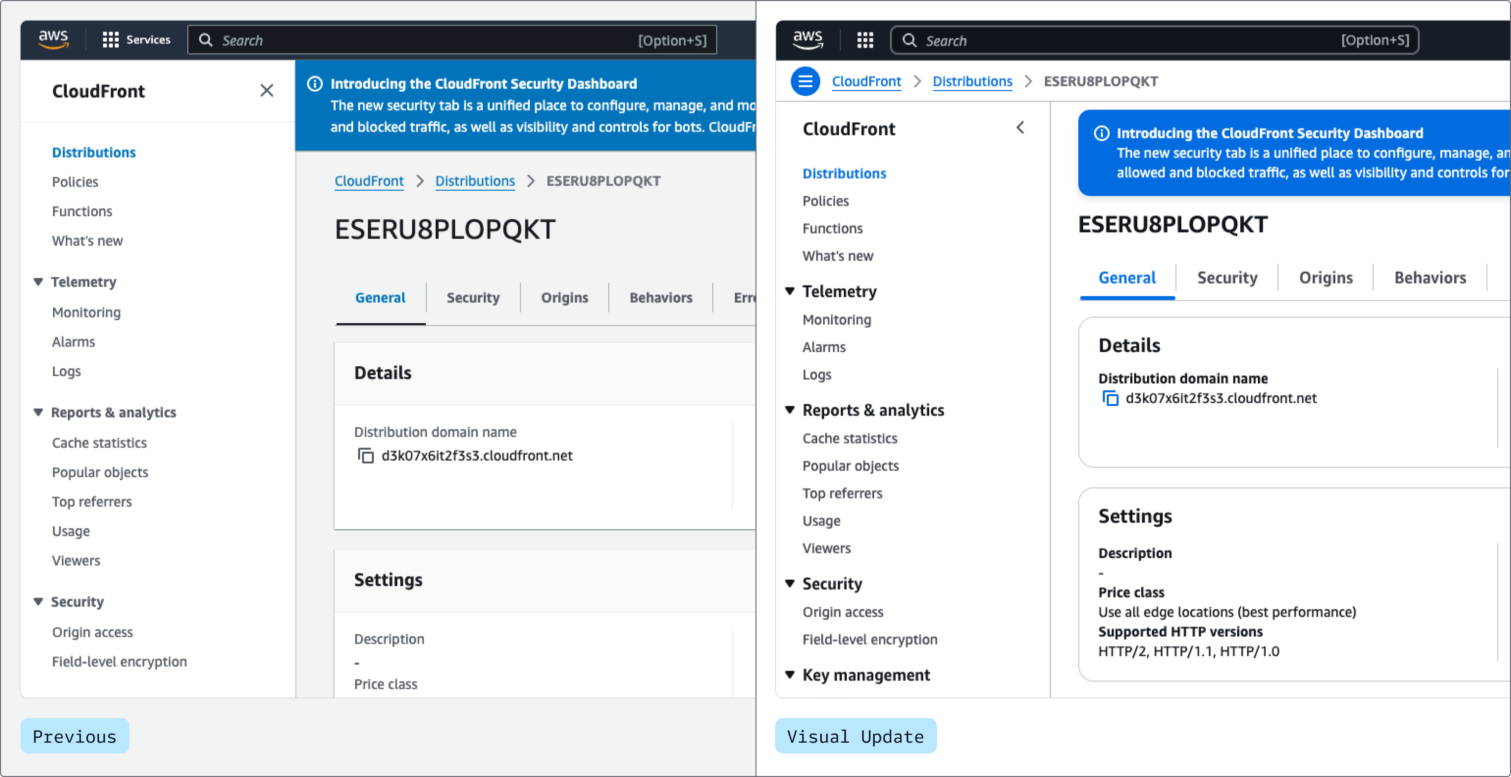Collapse Reports & analytics in the right sidebar
This screenshot has height=777, width=1511.
[x=789, y=410]
